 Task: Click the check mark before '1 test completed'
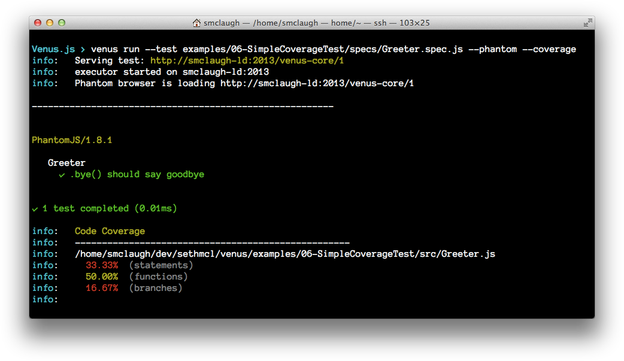(35, 209)
